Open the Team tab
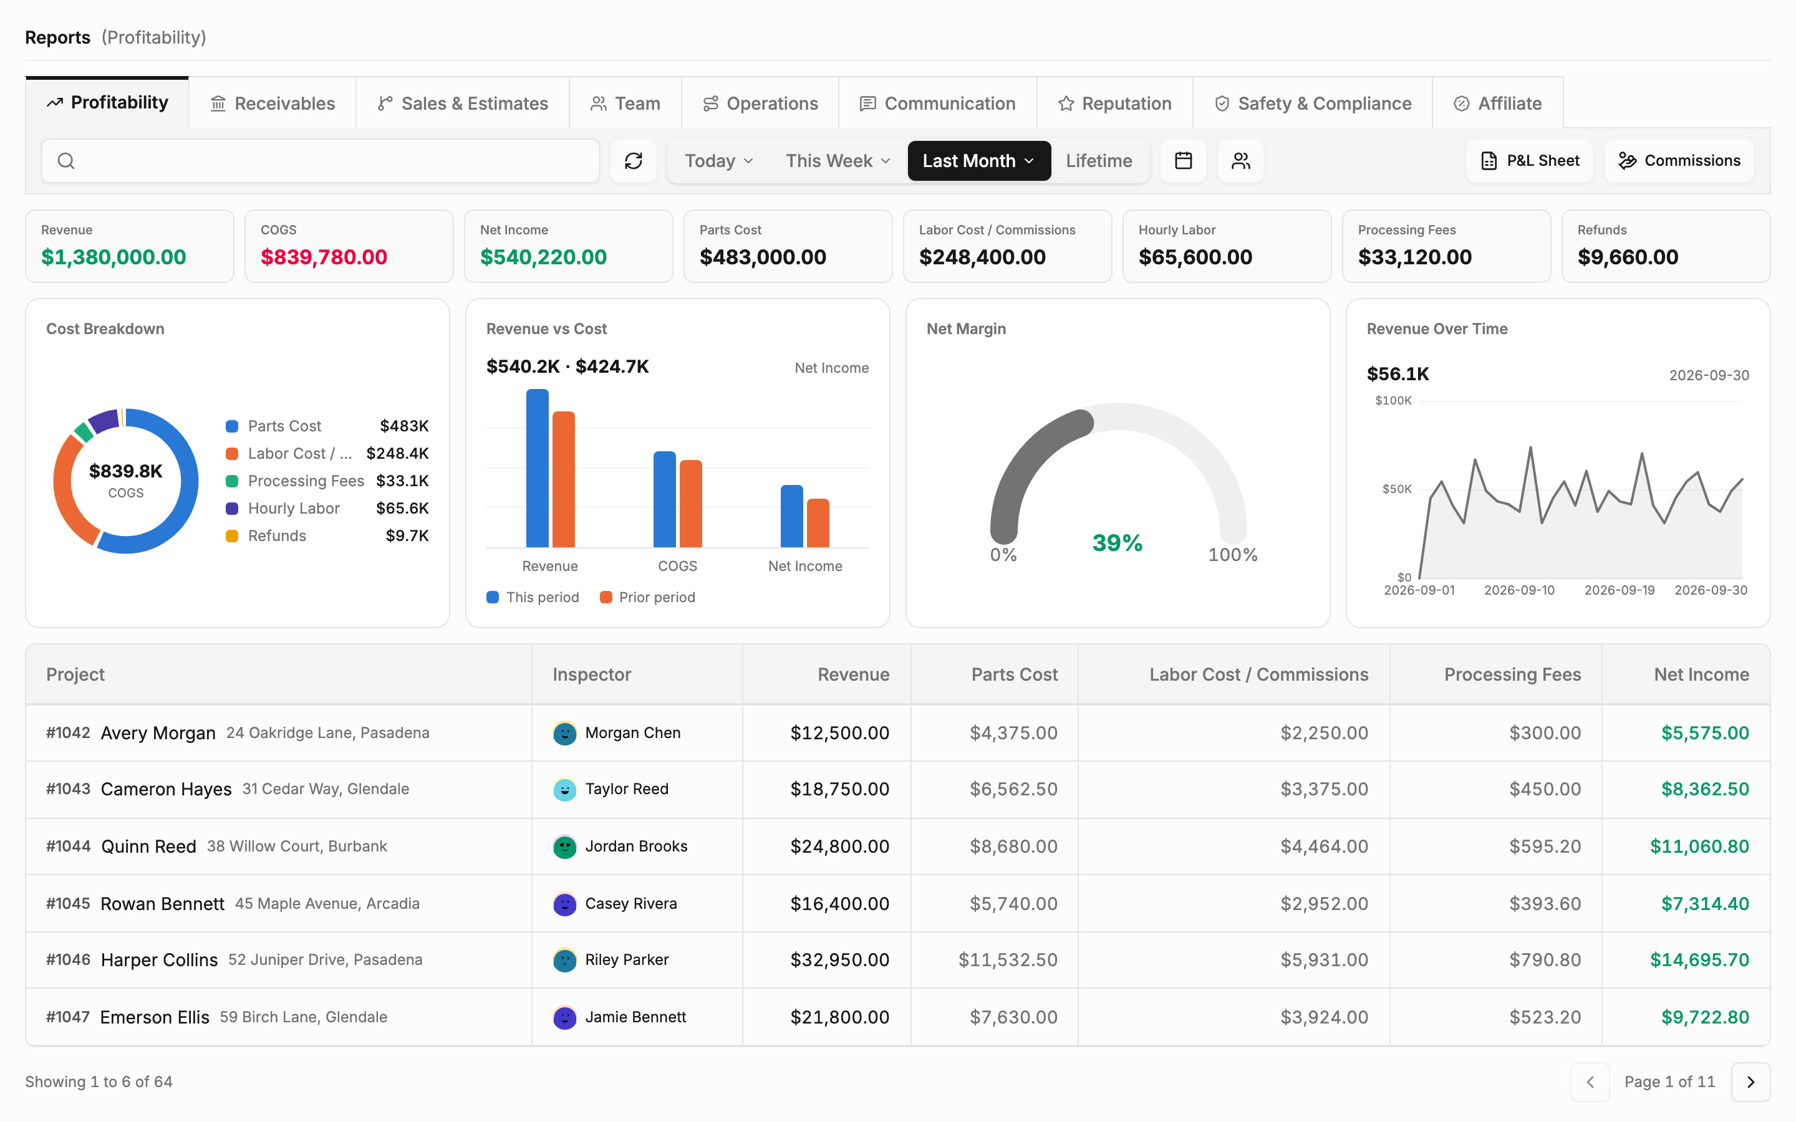The image size is (1796, 1122). click(625, 103)
